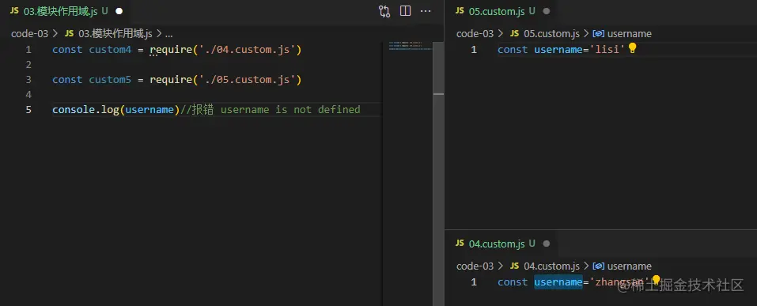The image size is (757, 306).
Task: Click line number 1 in 03.模块作用域.js
Action: [28, 50]
